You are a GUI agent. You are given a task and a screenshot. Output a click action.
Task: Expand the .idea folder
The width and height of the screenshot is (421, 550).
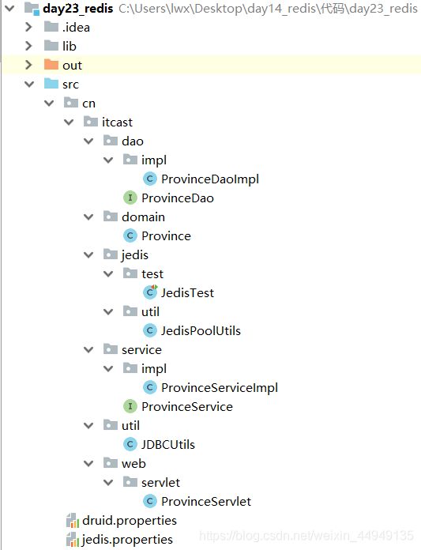(28, 27)
